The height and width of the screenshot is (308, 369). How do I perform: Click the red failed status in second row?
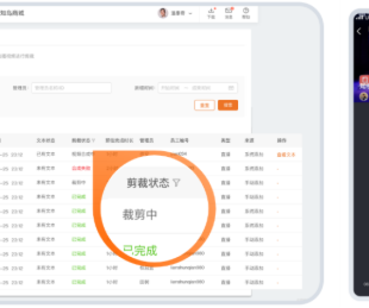pos(81,168)
